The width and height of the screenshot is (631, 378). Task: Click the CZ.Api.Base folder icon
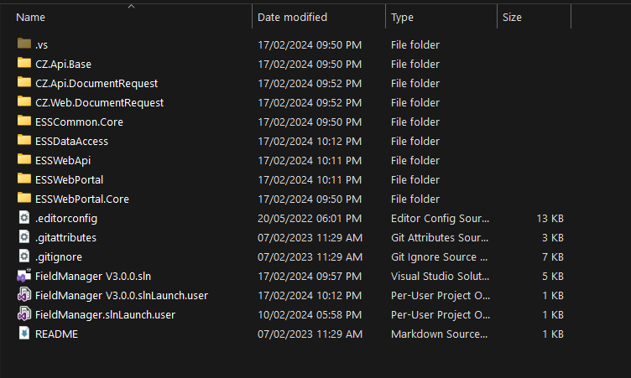24,63
